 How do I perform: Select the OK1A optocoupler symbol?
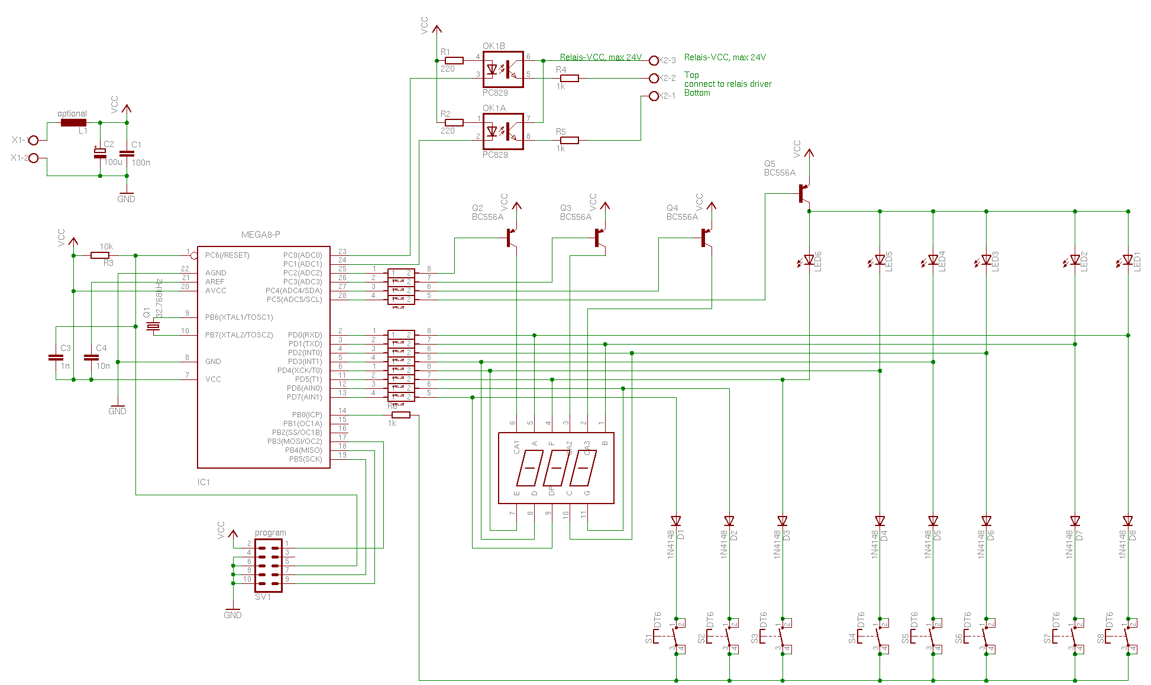(x=503, y=131)
